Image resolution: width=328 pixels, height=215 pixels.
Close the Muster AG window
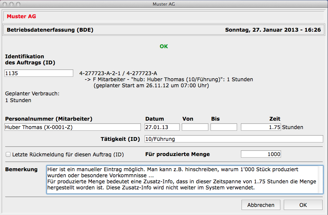point(5,4)
